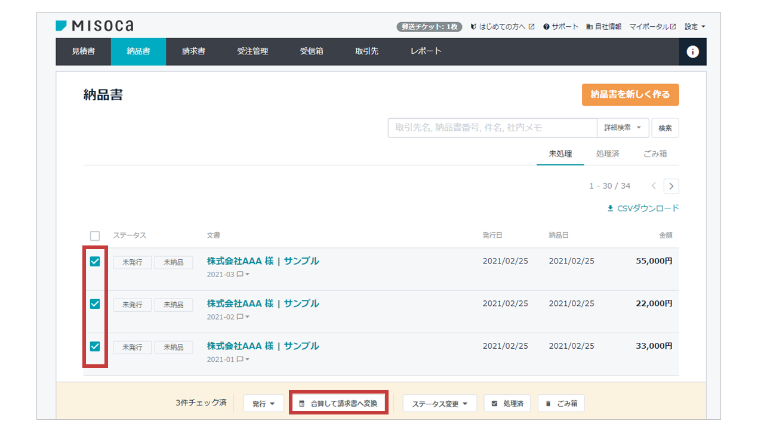
Task: Select the 処理済 filter tab
Action: click(608, 153)
